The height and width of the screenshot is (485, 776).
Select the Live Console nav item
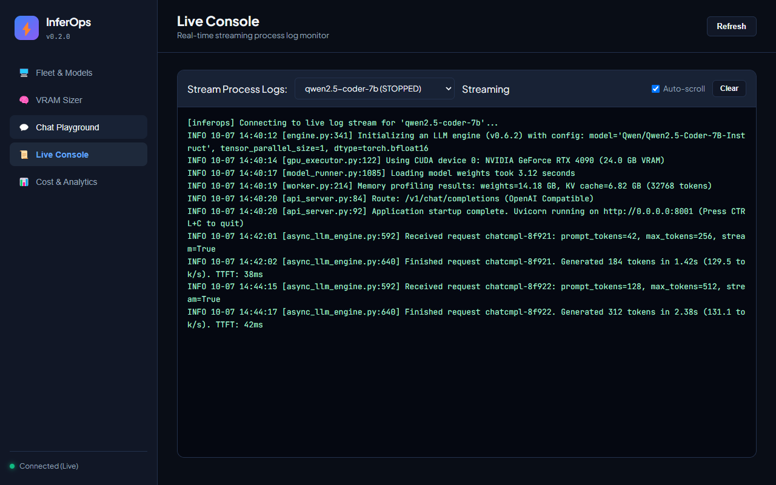click(x=78, y=155)
